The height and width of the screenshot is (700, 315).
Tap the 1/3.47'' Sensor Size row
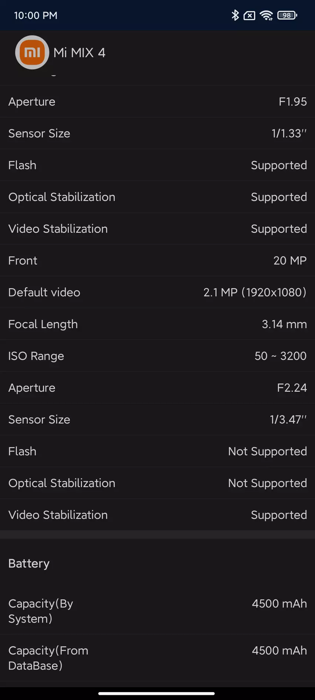tap(157, 419)
